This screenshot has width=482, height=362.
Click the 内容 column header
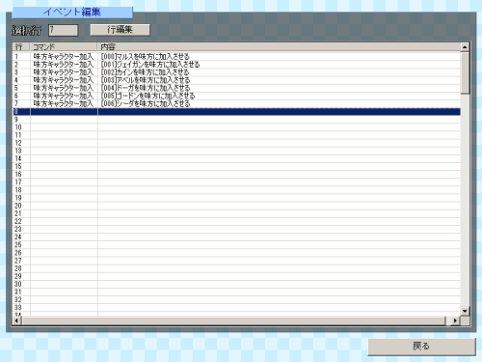[280, 47]
